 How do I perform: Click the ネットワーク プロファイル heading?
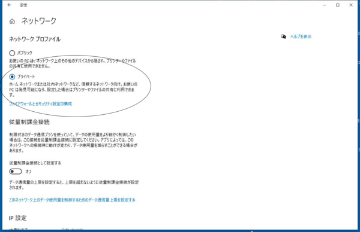tap(35, 39)
